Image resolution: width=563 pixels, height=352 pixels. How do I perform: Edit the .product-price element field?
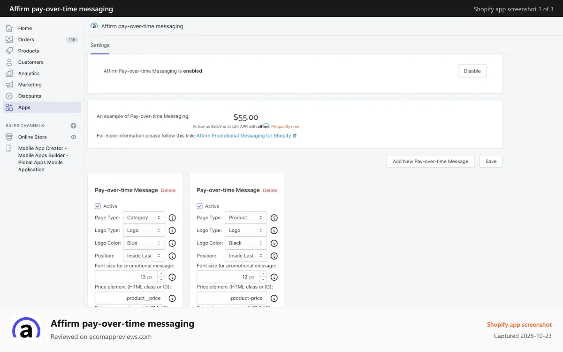(232, 298)
